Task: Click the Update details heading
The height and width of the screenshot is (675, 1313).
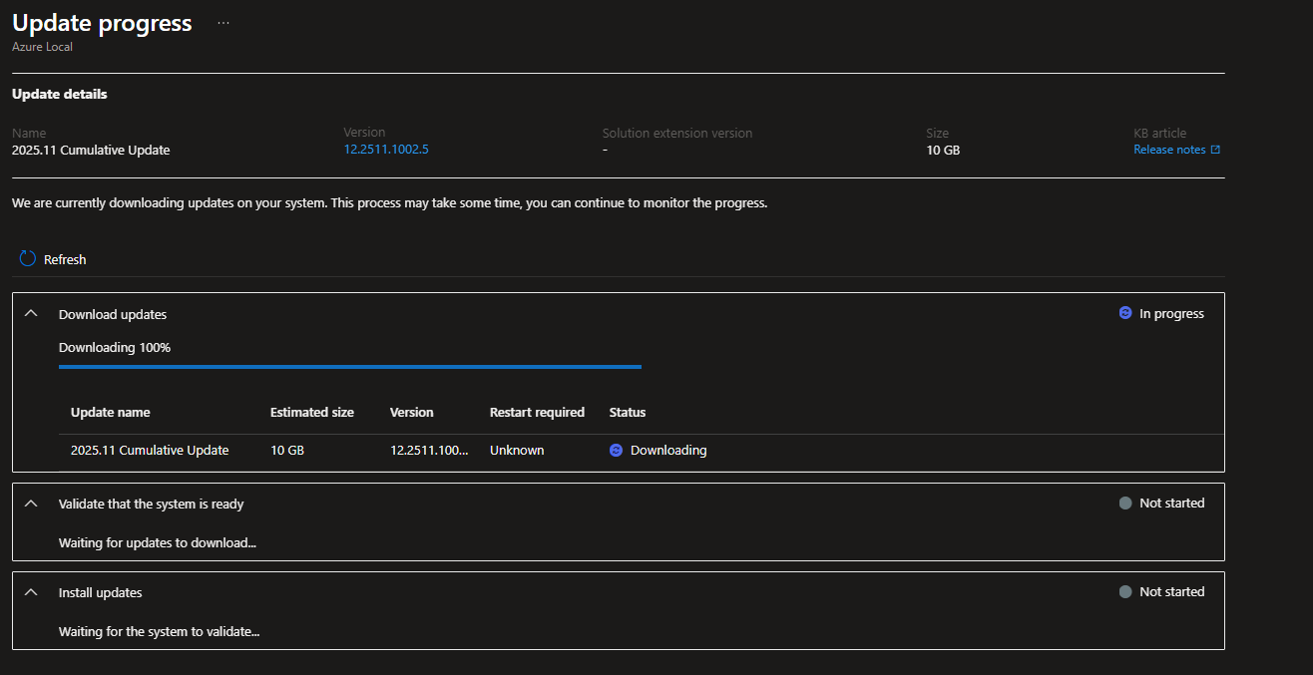Action: 60,95
